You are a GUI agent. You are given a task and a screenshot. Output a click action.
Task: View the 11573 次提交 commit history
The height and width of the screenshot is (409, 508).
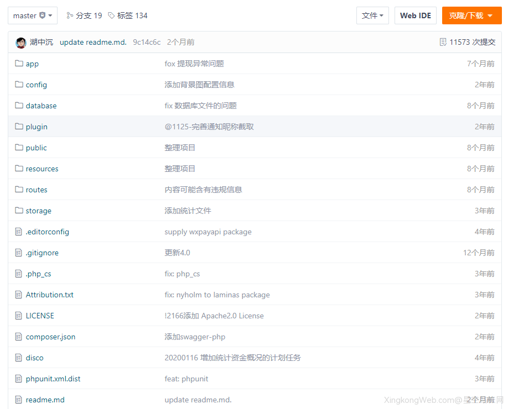coord(468,43)
